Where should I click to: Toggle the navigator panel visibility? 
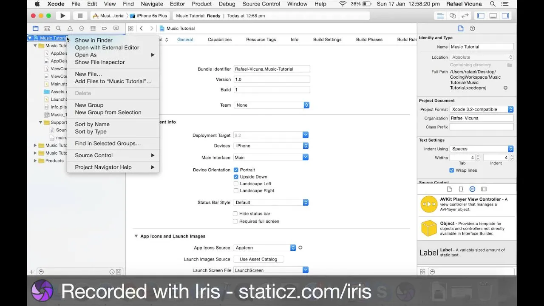[481, 16]
